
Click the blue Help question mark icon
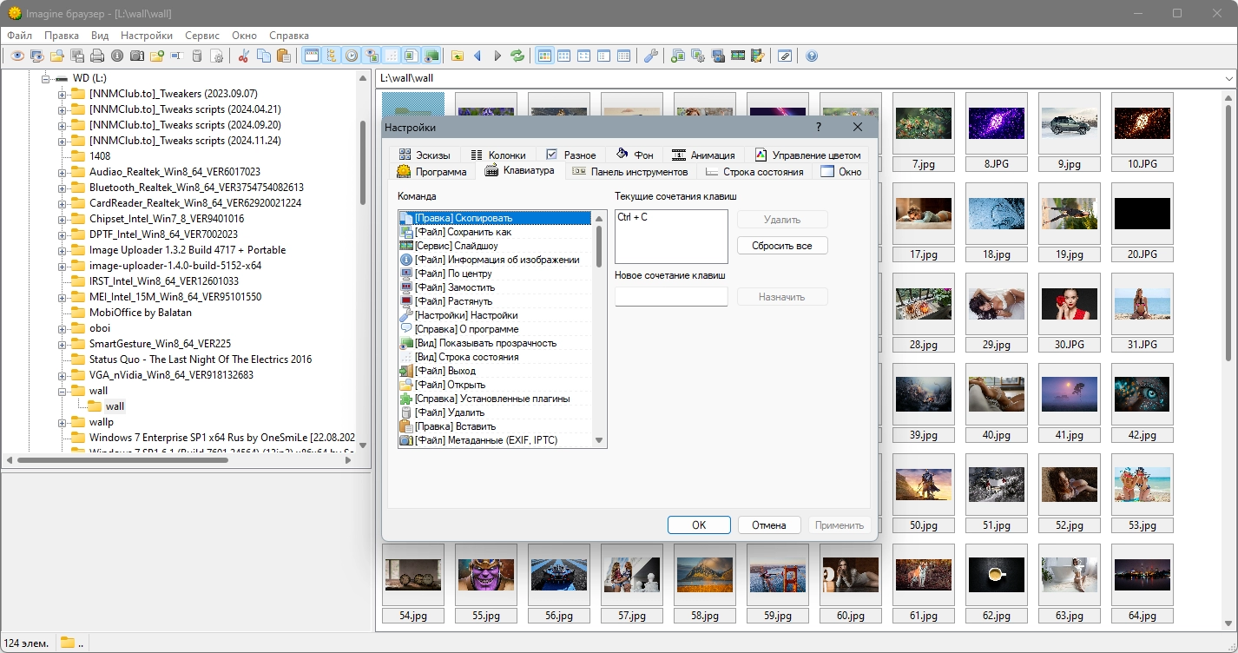(812, 56)
